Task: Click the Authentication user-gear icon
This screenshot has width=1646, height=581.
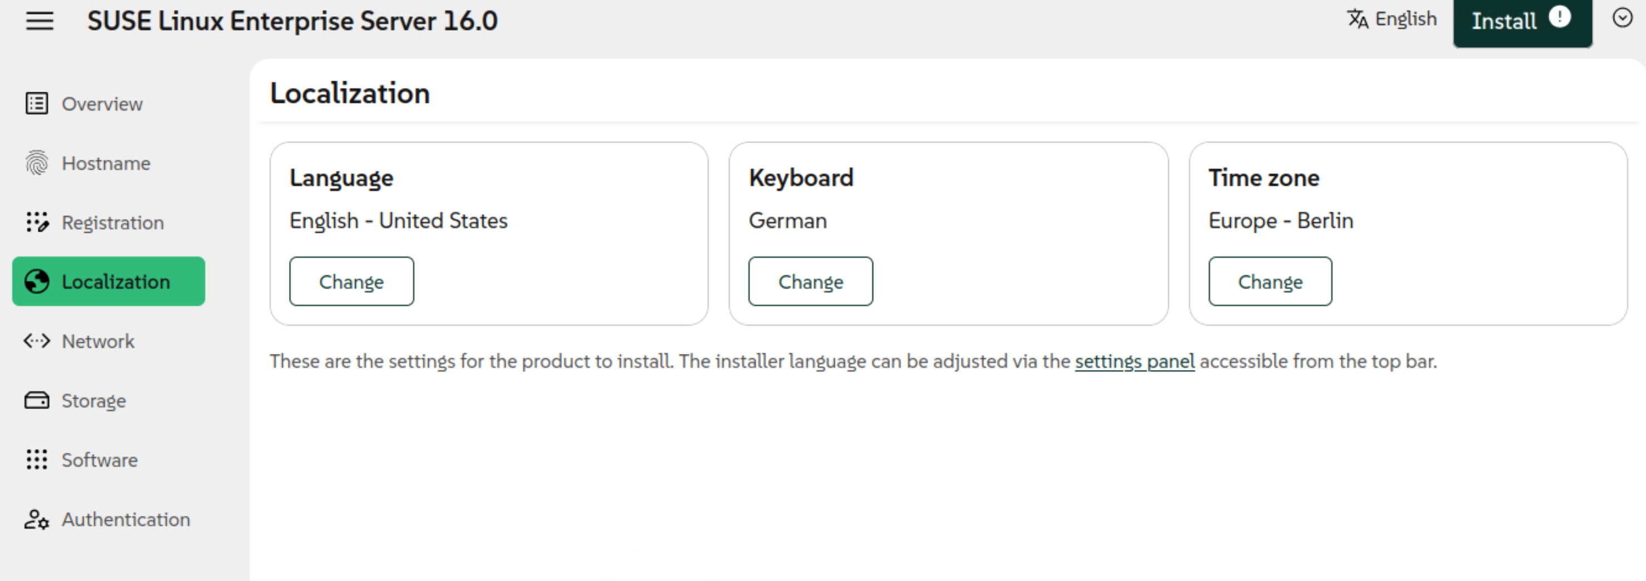Action: coord(36,519)
